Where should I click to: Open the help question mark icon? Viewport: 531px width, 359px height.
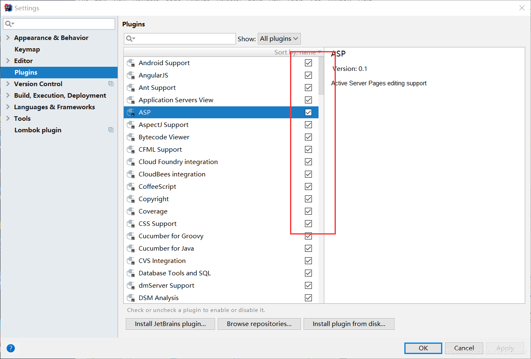pos(11,348)
